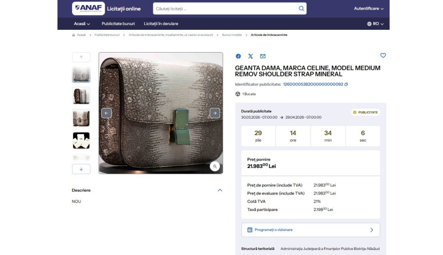Expand the Acasă navigation menu
Viewport: 443px width, 255px height.
tap(82, 24)
